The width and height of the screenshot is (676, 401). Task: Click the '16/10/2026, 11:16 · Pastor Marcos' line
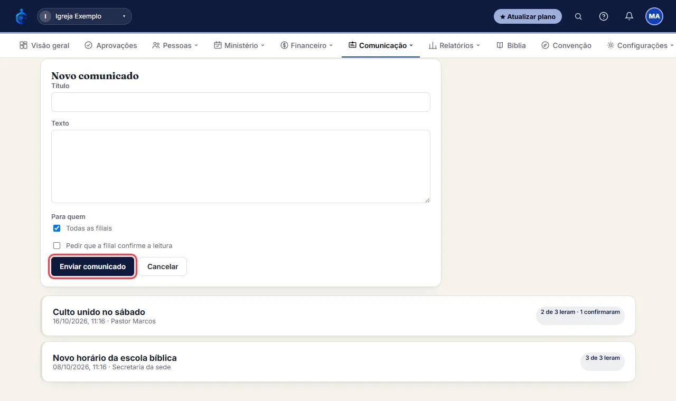point(104,321)
